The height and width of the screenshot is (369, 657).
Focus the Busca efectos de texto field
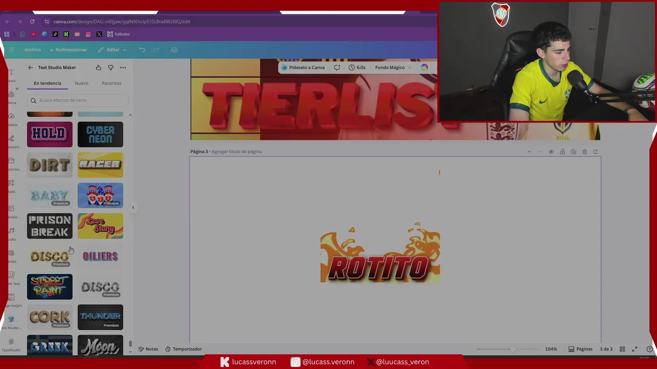78,100
